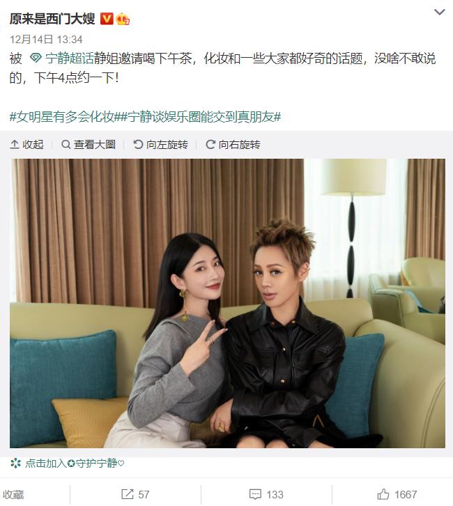Click the posted photo of two women
Viewport: 453px width, 506px height.
coord(227,303)
